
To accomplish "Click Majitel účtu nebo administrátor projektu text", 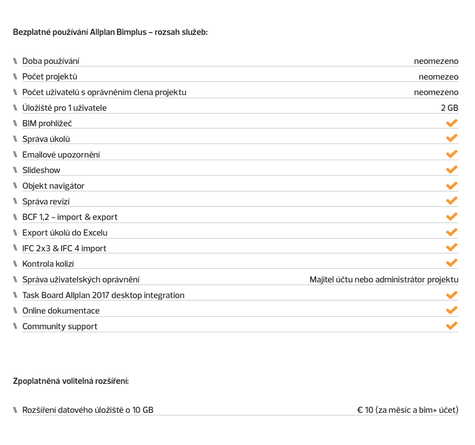I will (x=384, y=279).
